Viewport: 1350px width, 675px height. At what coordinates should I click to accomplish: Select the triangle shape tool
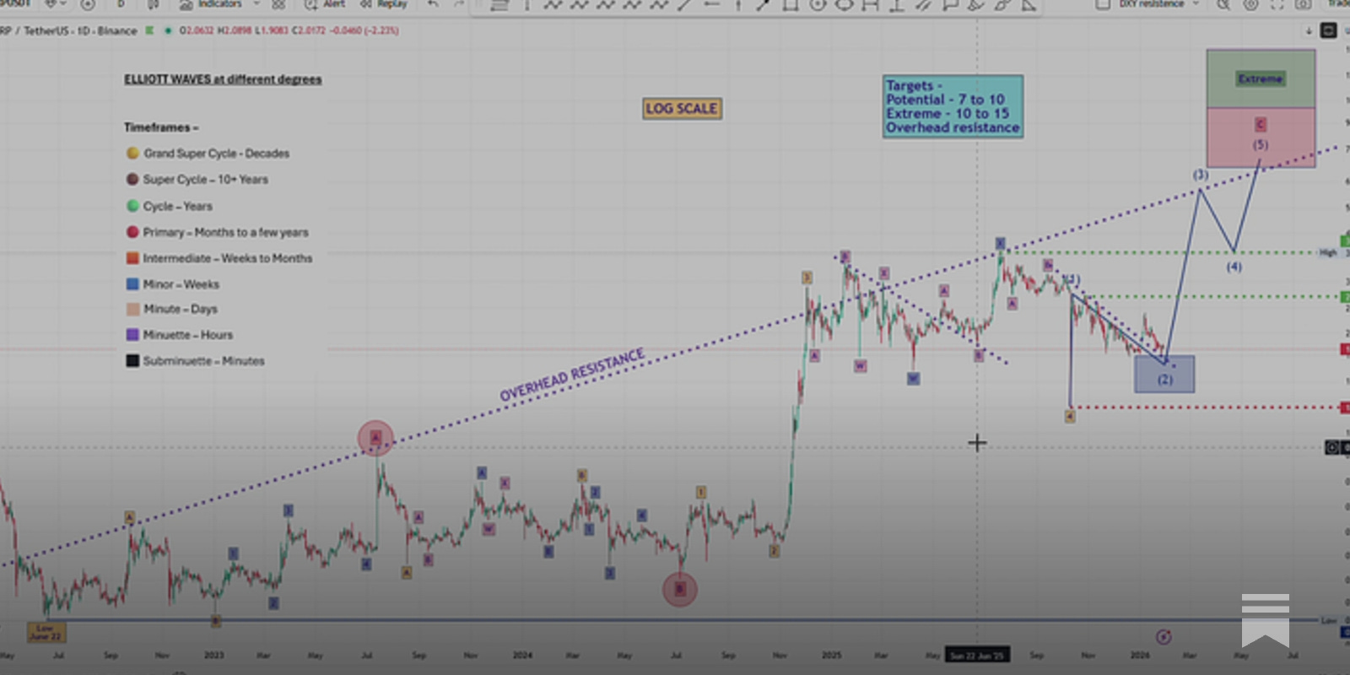click(1029, 5)
